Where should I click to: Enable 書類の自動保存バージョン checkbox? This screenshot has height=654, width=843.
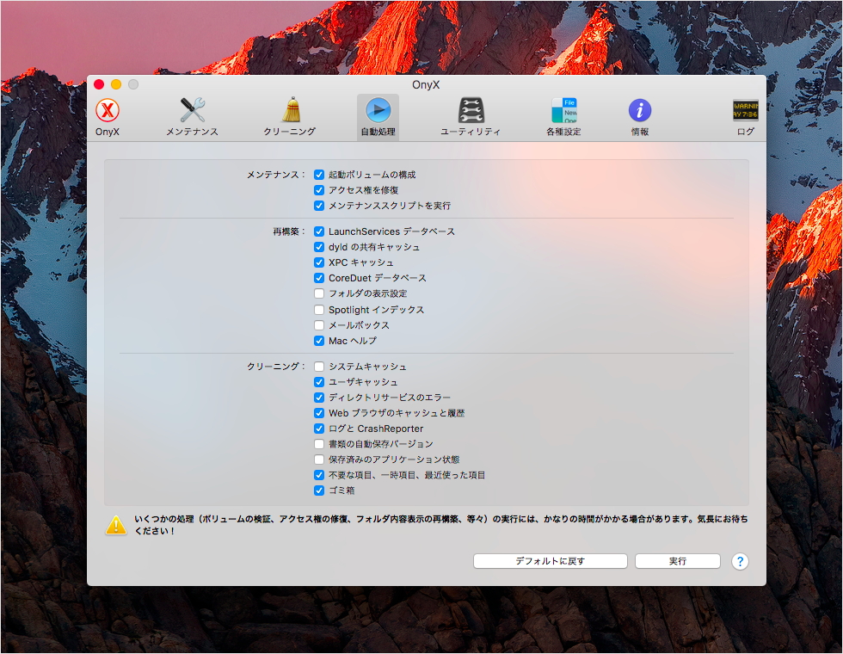tap(319, 444)
